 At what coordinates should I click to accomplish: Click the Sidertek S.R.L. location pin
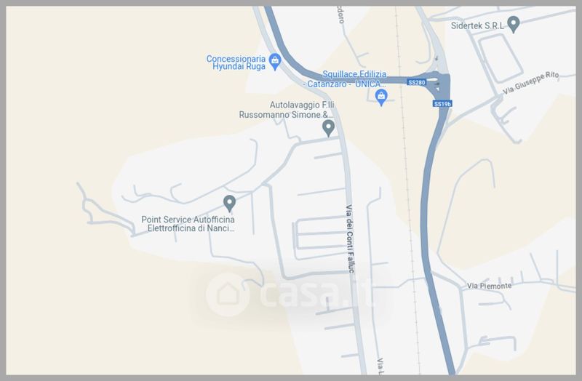(x=514, y=24)
